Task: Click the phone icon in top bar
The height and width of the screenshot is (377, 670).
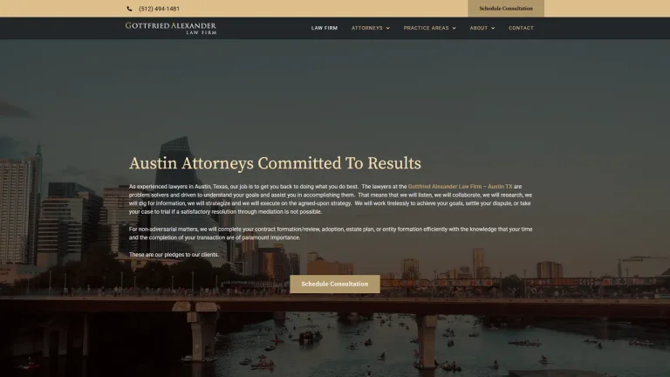Action: (129, 9)
